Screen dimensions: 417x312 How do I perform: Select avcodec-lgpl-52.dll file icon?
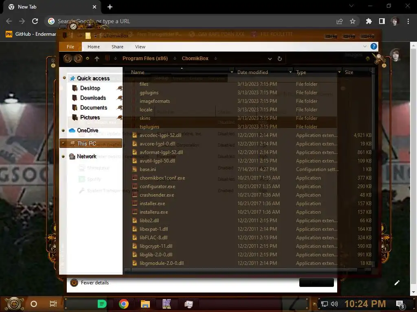coord(135,135)
